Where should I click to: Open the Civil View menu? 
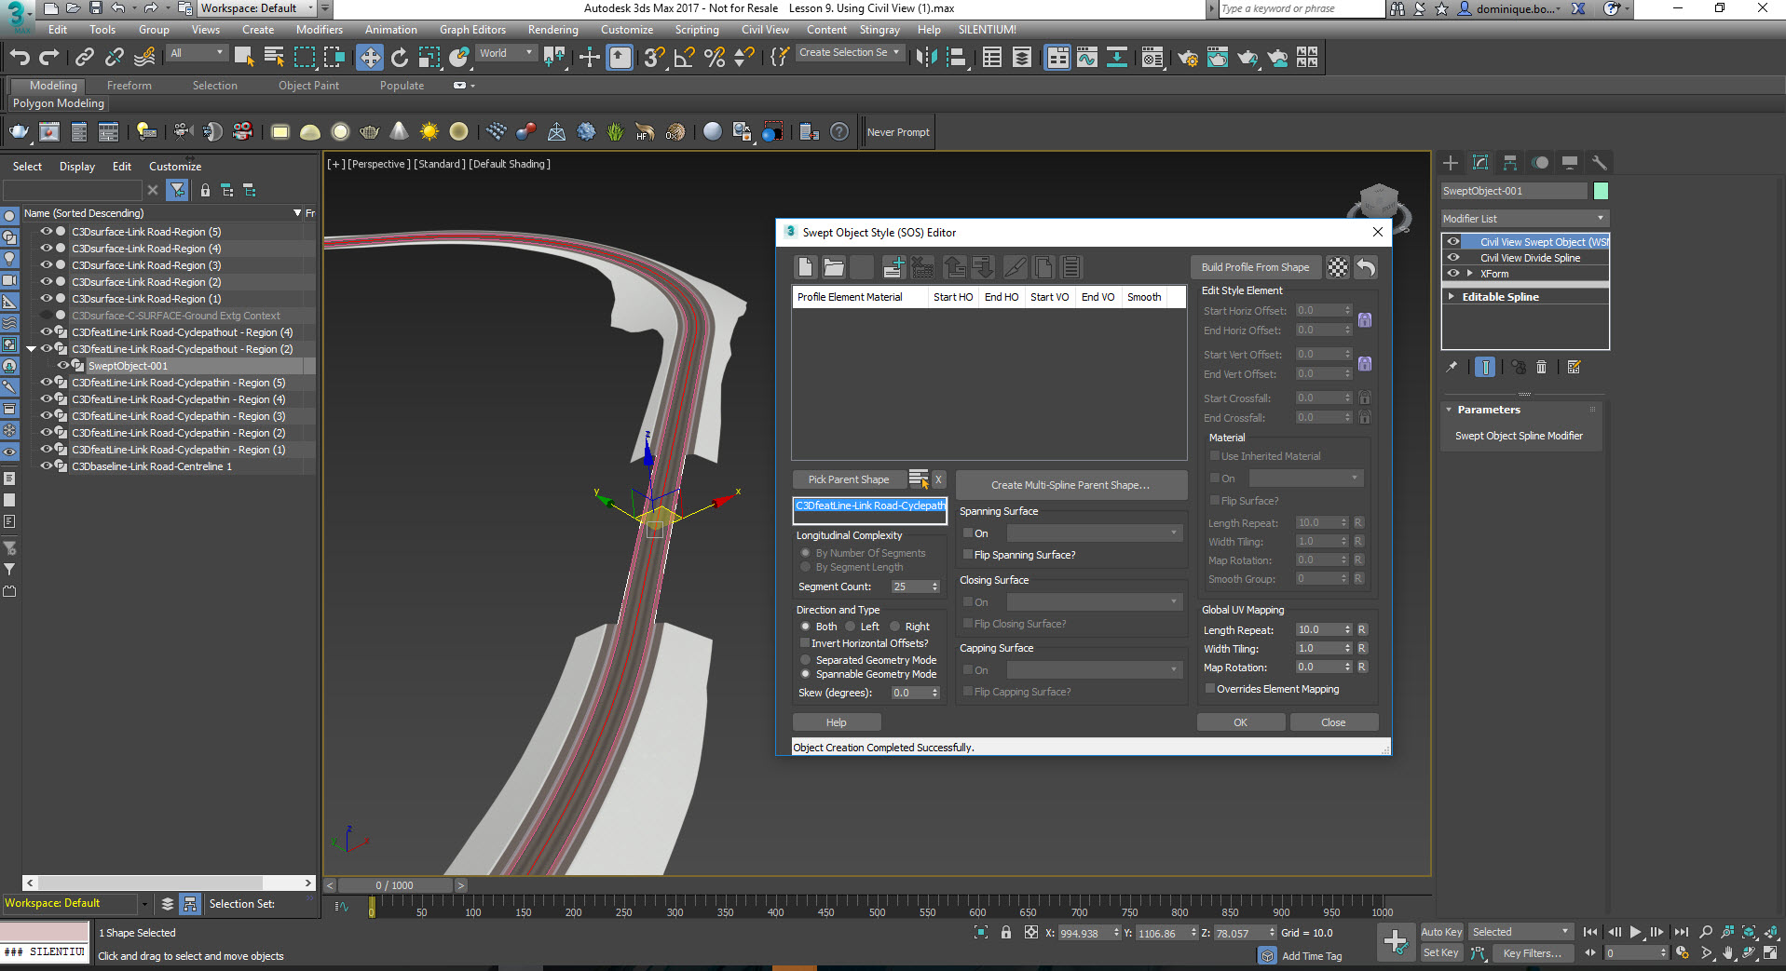click(765, 29)
